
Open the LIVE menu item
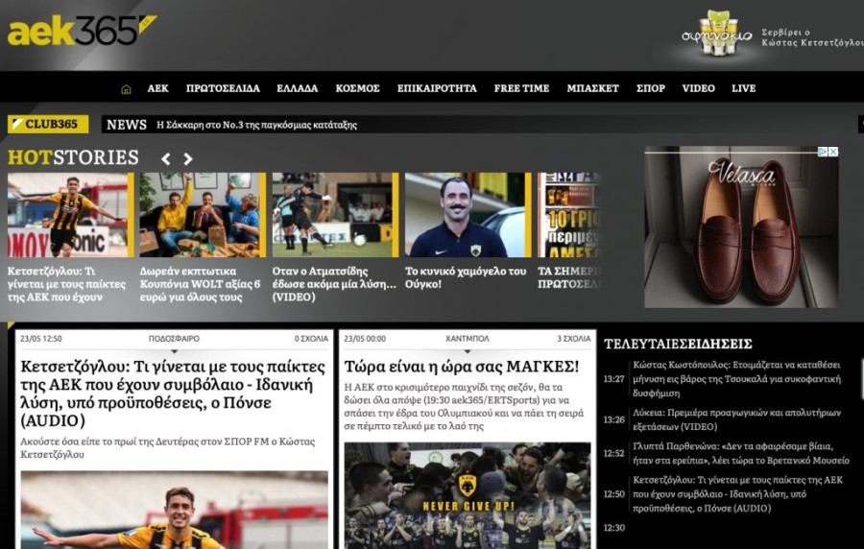(743, 88)
